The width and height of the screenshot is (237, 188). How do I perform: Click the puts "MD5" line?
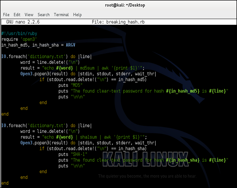(70, 86)
